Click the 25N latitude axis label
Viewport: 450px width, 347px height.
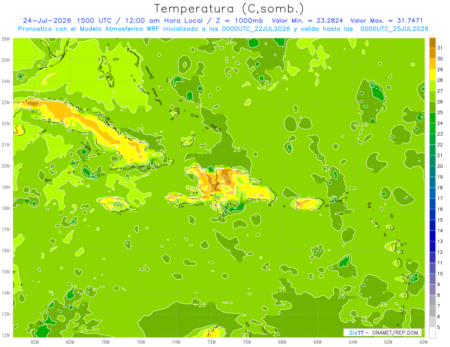6,60
